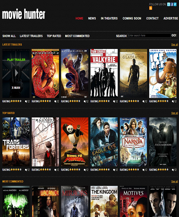
Task: Click See all for Most Commented
Action: [174, 182]
